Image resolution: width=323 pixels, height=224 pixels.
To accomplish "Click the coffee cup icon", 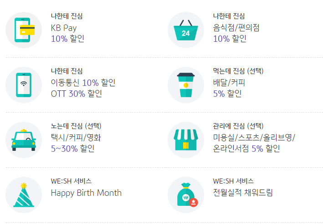I will [186, 85].
